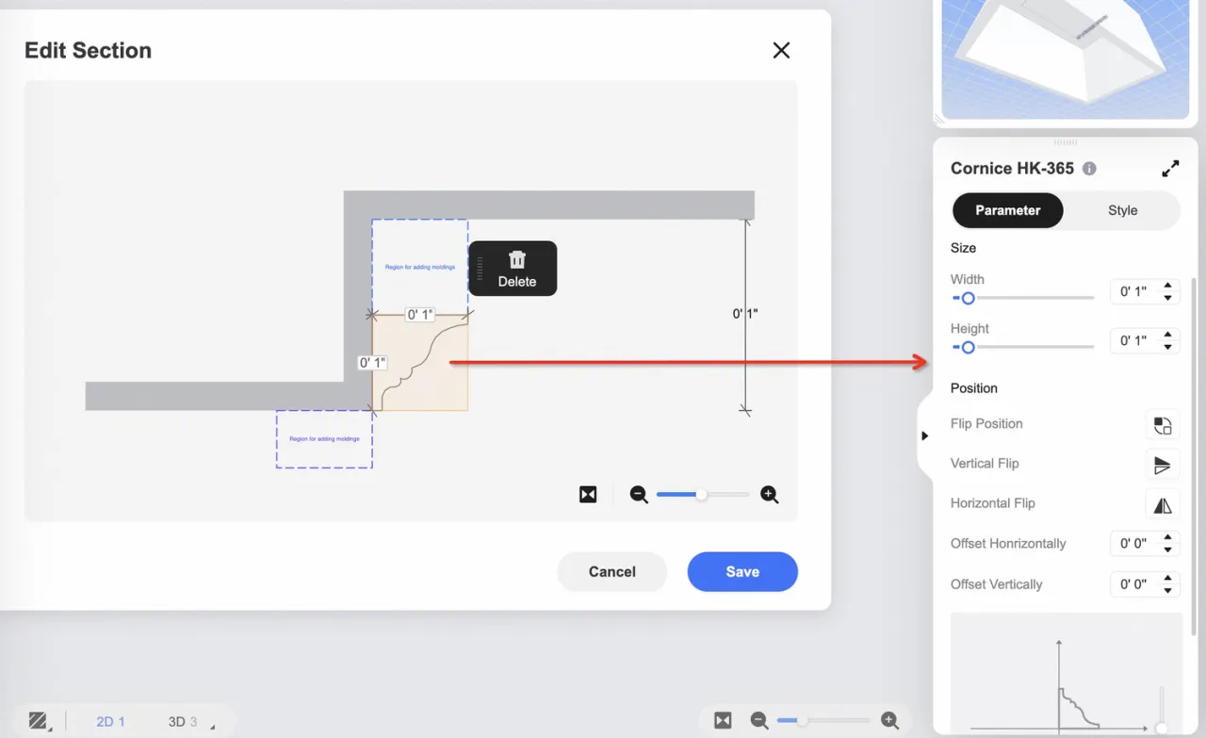
Task: Click the Horizontal Flip icon
Action: pyautogui.click(x=1162, y=504)
